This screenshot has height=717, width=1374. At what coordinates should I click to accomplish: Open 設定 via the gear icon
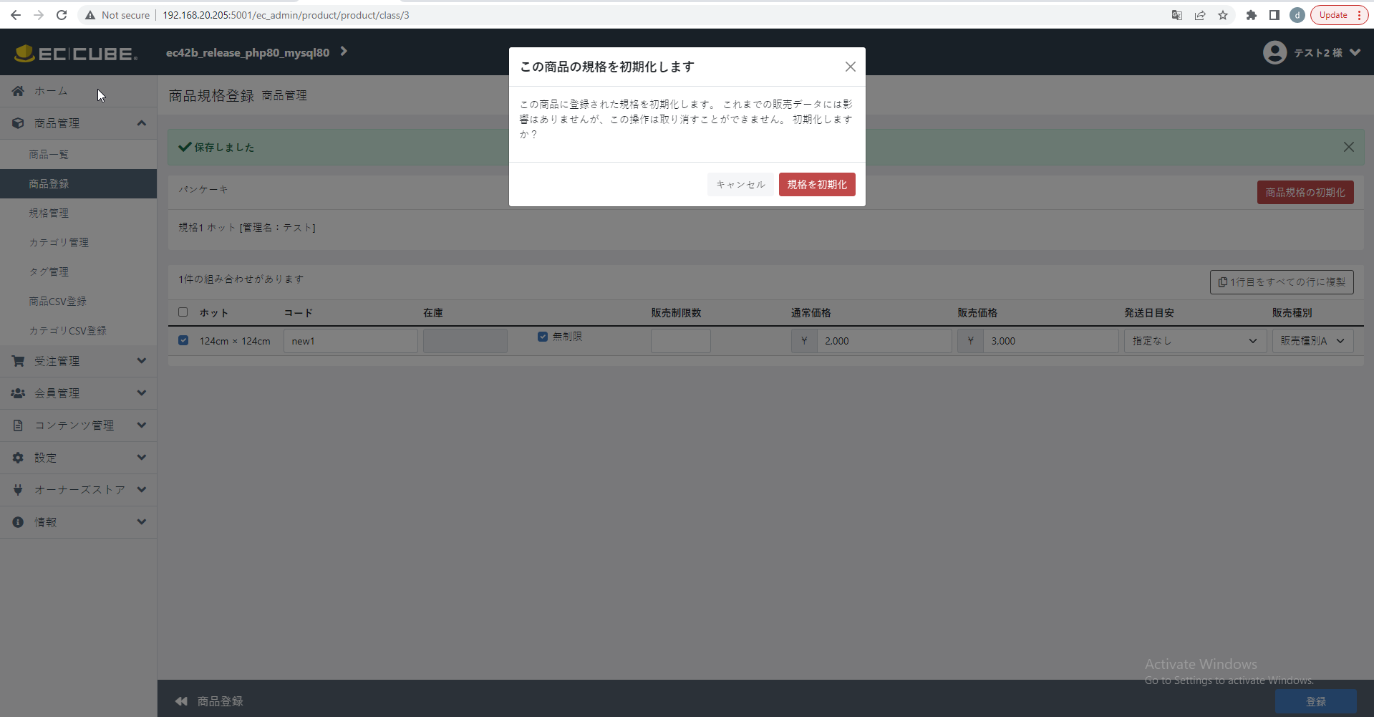17,457
